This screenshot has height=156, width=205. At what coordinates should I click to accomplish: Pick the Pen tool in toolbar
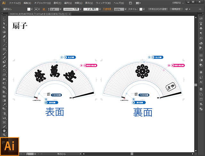click(x=4, y=36)
